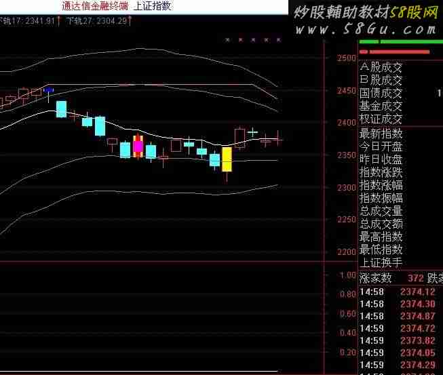This screenshot has width=443, height=375.
Task: Click the 0.60 sub-chart axis label
Action: pos(347,314)
